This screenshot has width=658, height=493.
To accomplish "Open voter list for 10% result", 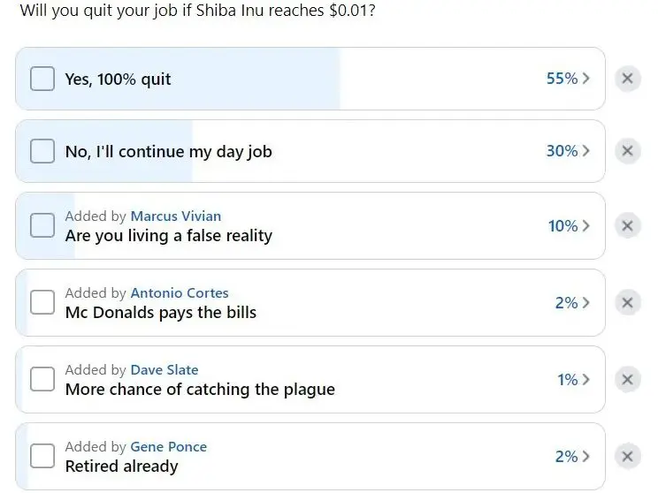I will [x=569, y=226].
